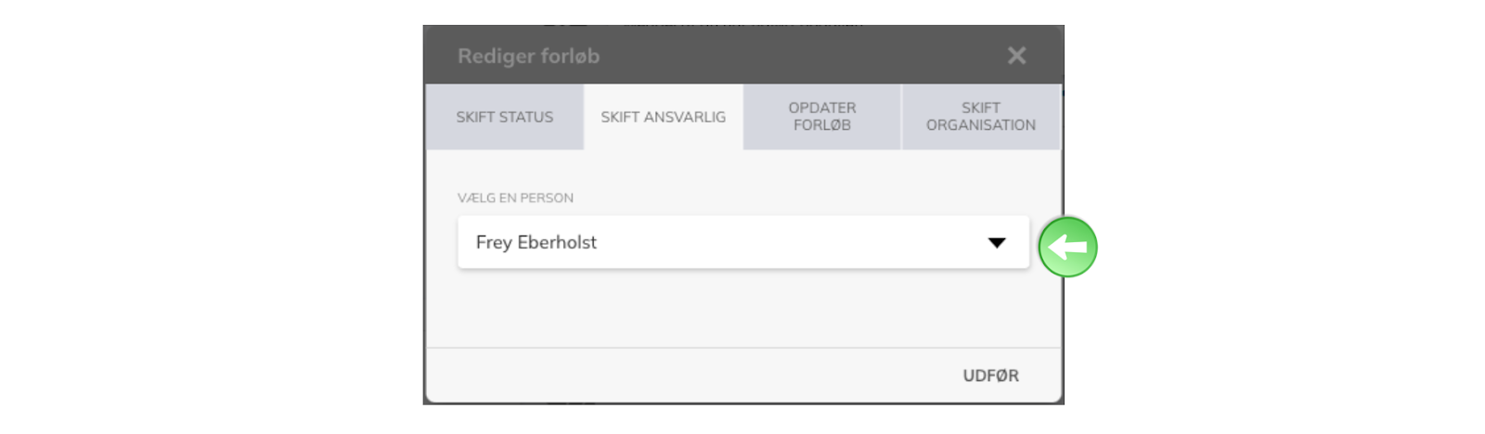Click the green arrow pointer icon
The width and height of the screenshot is (1485, 434).
coord(1067,247)
